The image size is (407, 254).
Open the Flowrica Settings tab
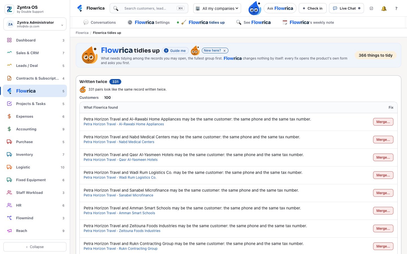148,22
